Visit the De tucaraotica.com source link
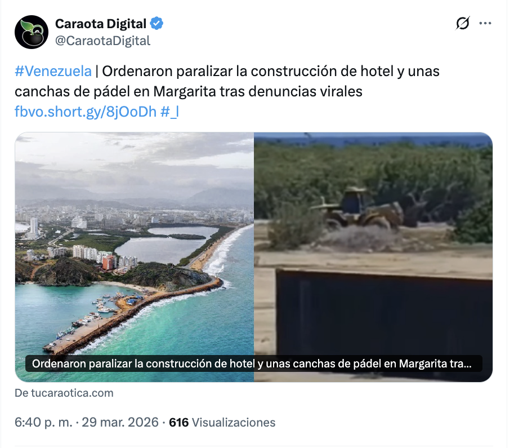 pyautogui.click(x=64, y=393)
